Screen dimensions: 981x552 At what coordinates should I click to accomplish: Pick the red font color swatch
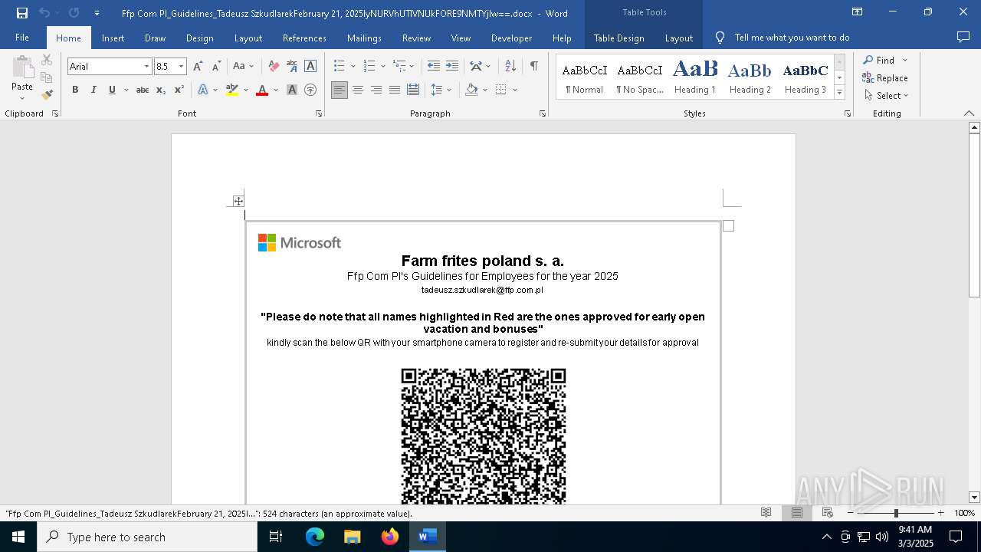262,90
